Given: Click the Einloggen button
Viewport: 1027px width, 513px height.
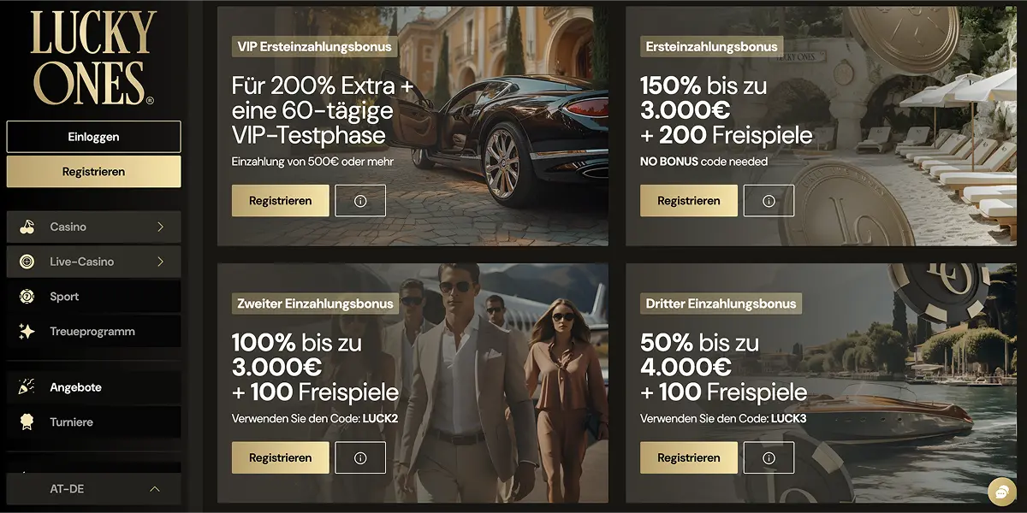Looking at the screenshot, I should 94,137.
